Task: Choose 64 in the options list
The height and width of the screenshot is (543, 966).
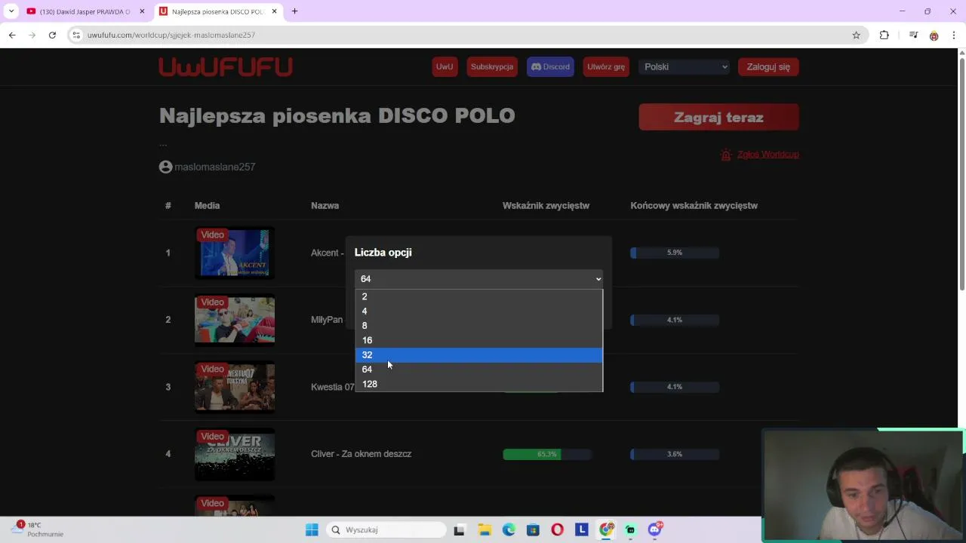Action: (x=479, y=370)
